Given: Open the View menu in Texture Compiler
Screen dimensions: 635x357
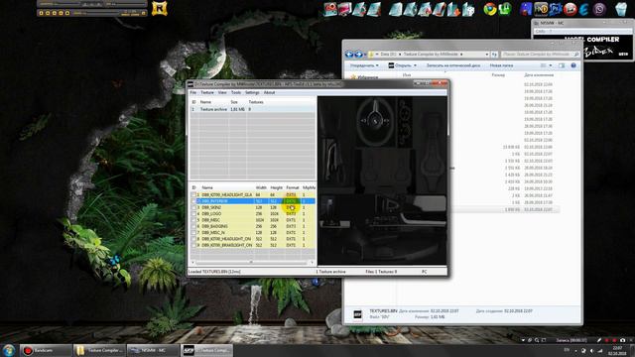Looking at the screenshot, I should coord(222,92).
